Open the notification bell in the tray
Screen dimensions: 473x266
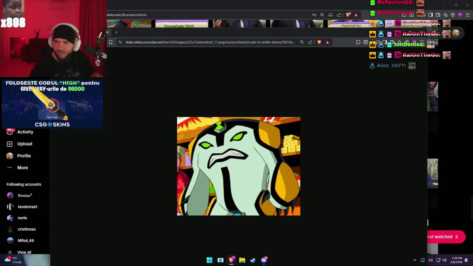[466, 260]
